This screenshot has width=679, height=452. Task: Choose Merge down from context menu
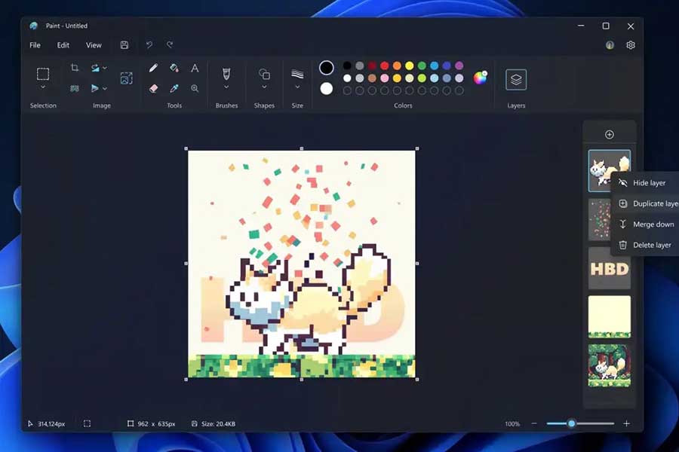tap(645, 224)
